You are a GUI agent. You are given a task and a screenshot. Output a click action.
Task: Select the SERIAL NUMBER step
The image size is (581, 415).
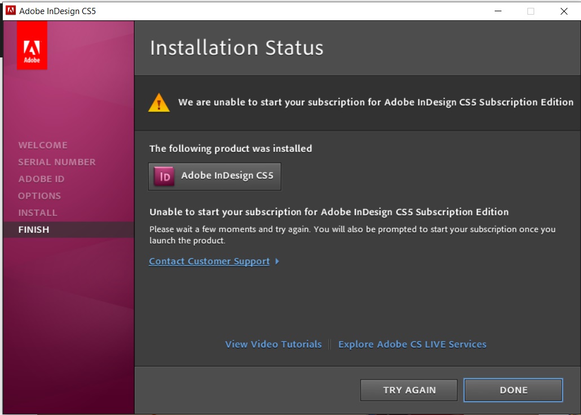(57, 162)
